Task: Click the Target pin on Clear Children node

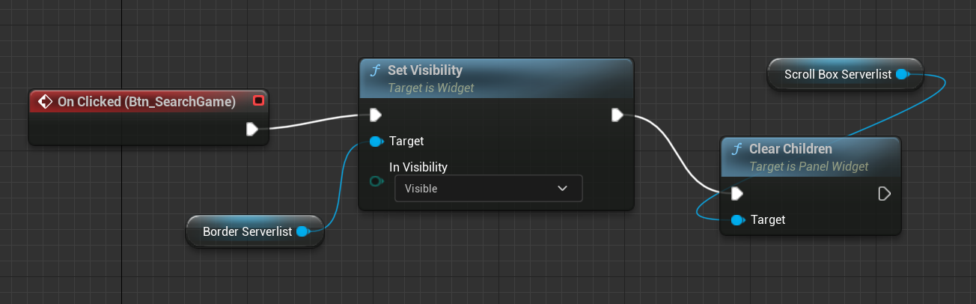Action: tap(737, 219)
